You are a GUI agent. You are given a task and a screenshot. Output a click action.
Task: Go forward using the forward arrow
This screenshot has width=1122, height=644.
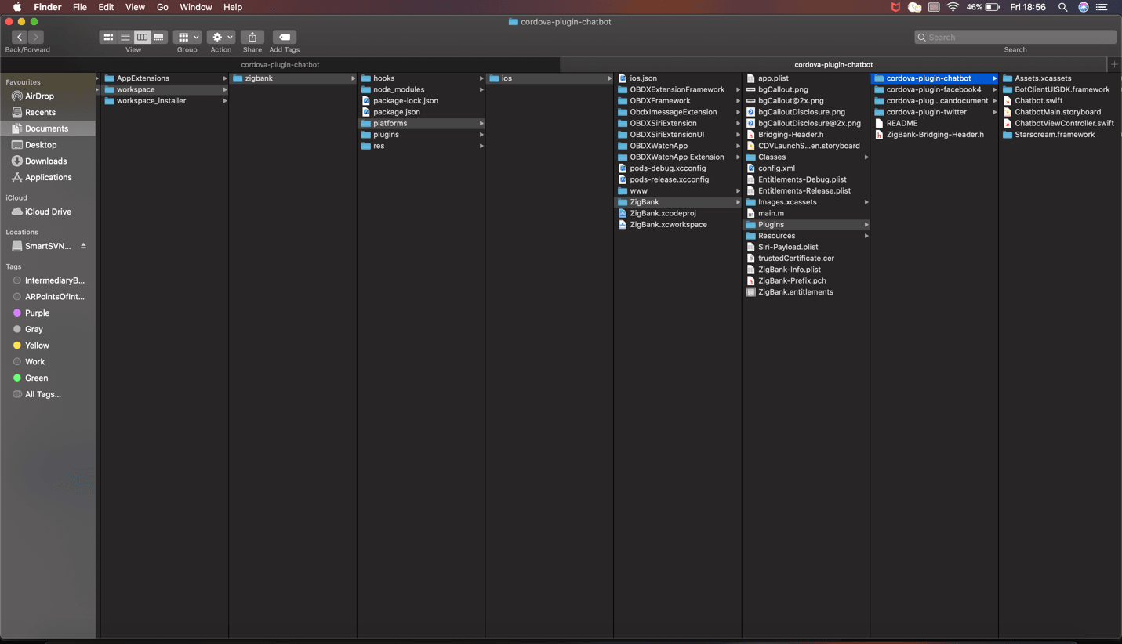coord(35,37)
